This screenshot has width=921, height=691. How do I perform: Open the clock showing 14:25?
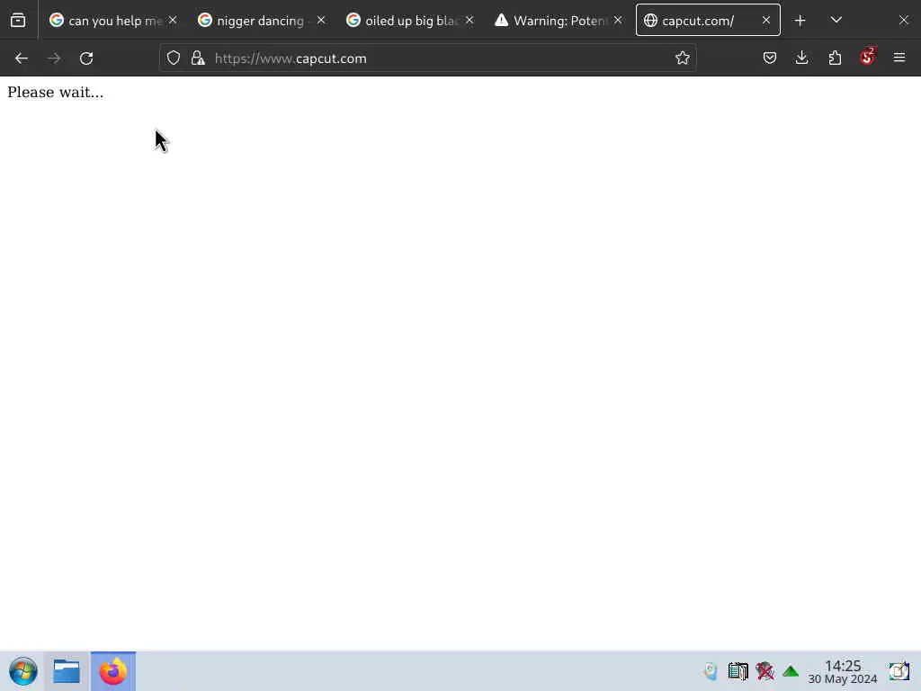point(842,671)
